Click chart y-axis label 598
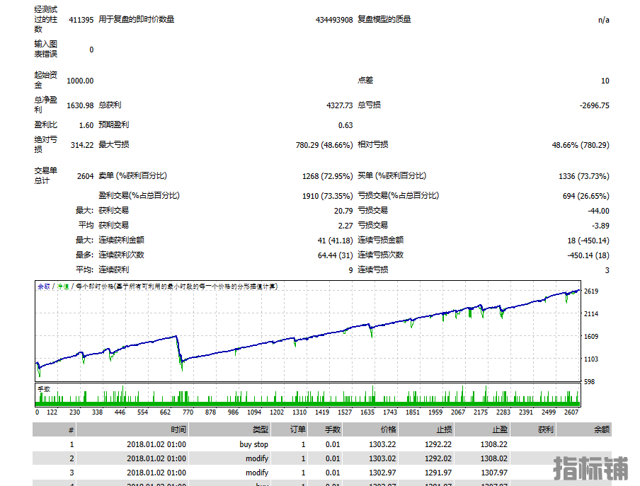Screen dimensions: 640x486 (590, 382)
